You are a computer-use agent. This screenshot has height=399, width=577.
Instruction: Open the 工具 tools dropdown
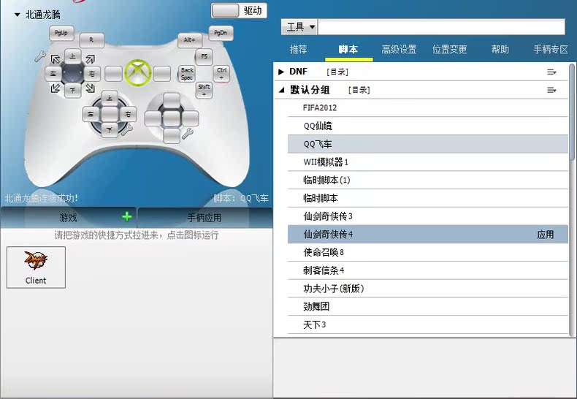click(299, 27)
